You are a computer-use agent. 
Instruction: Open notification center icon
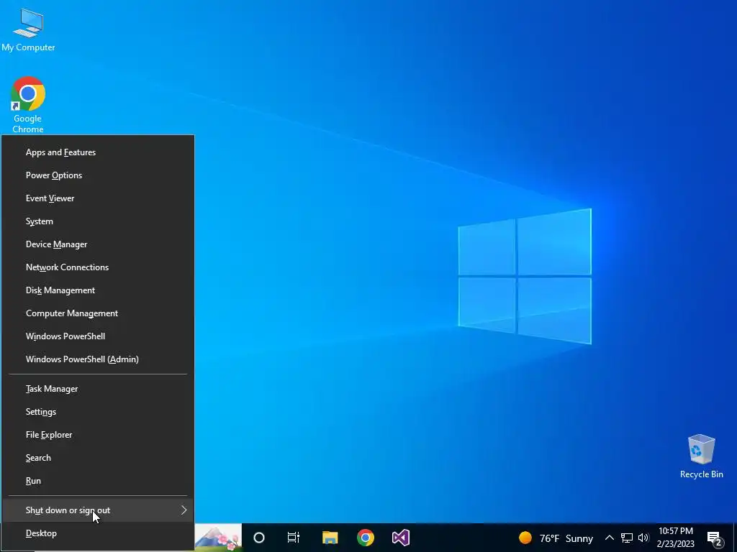715,538
